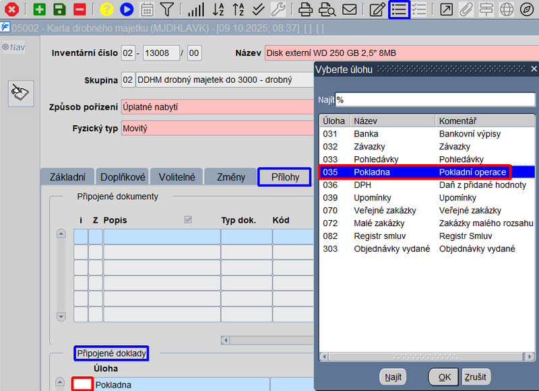Switch to the Doplňkové tab
This screenshot has height=391, width=539.
click(x=123, y=177)
